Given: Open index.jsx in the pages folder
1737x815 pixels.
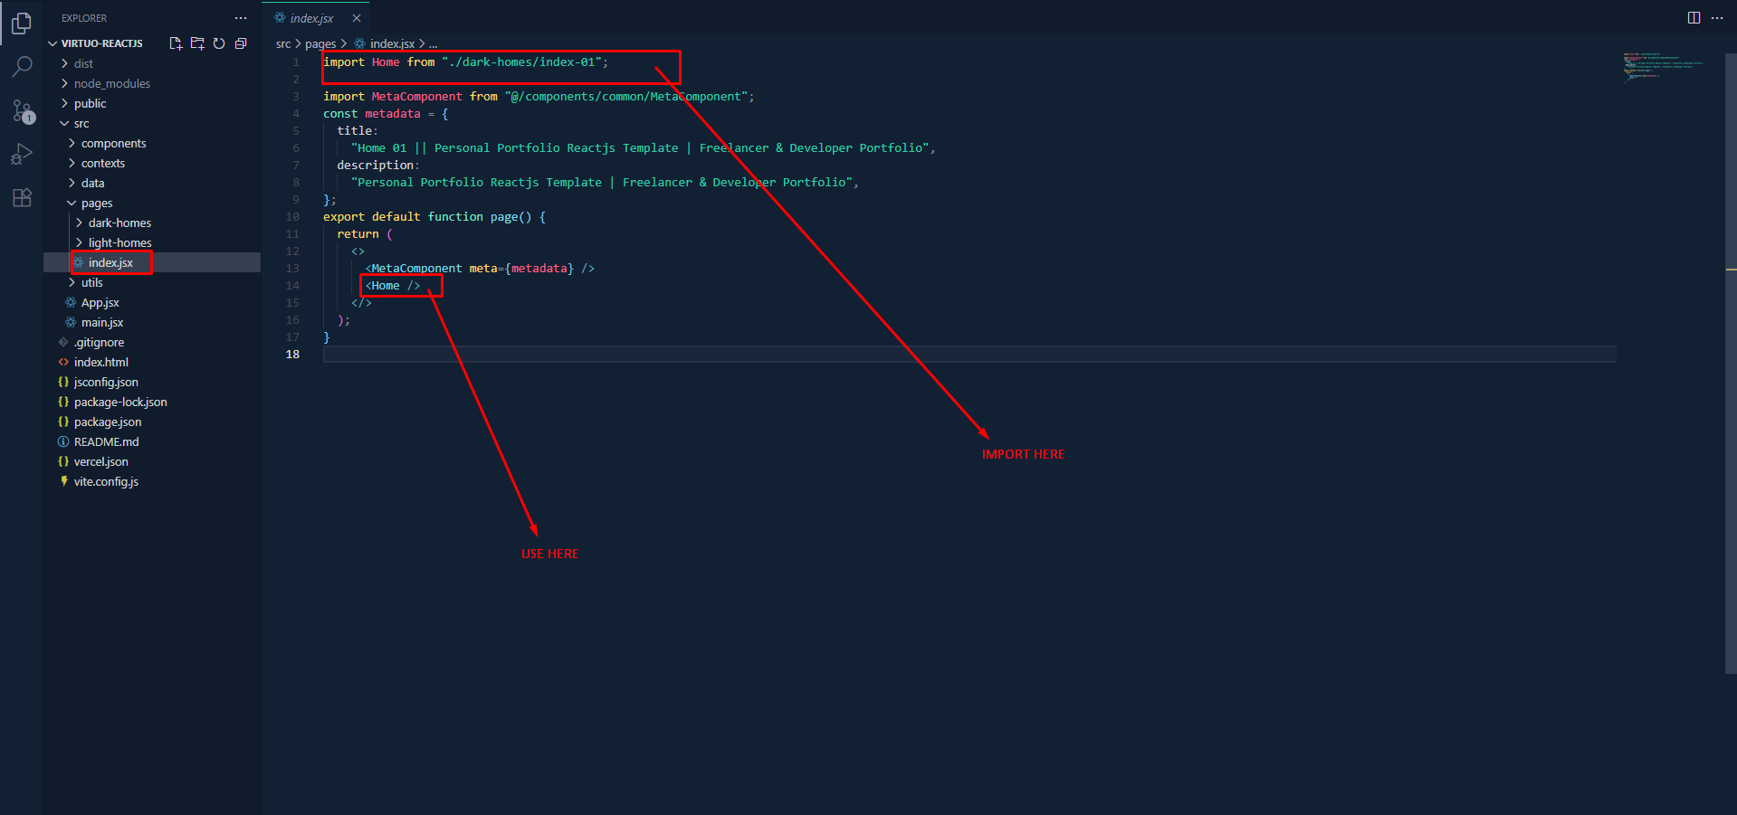Looking at the screenshot, I should click(x=152, y=262).
